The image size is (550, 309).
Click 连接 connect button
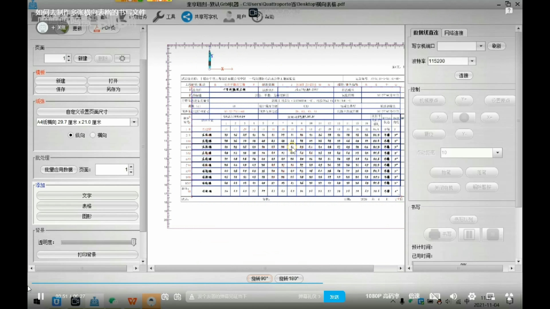click(x=463, y=76)
